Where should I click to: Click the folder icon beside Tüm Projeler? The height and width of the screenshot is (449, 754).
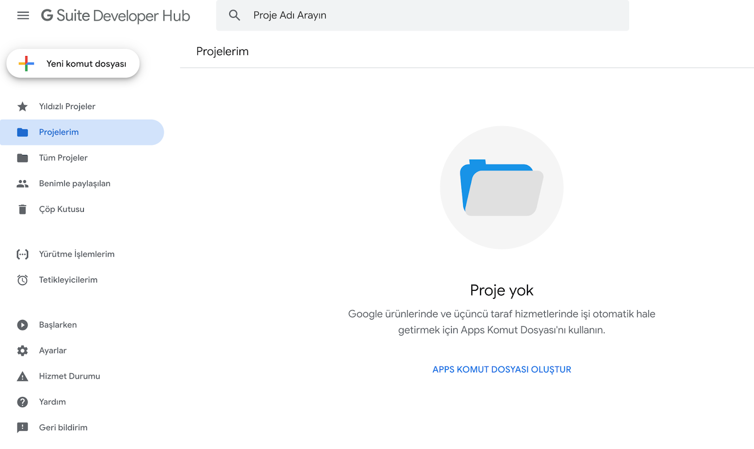point(22,158)
